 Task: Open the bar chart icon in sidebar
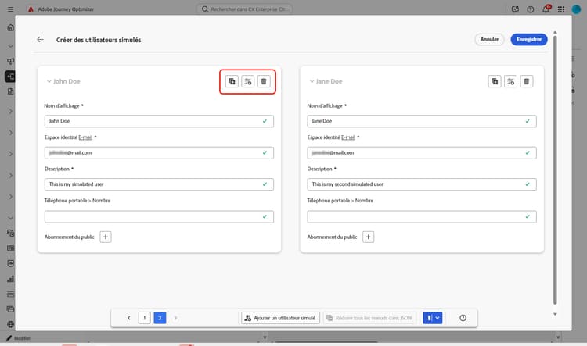(x=10, y=279)
